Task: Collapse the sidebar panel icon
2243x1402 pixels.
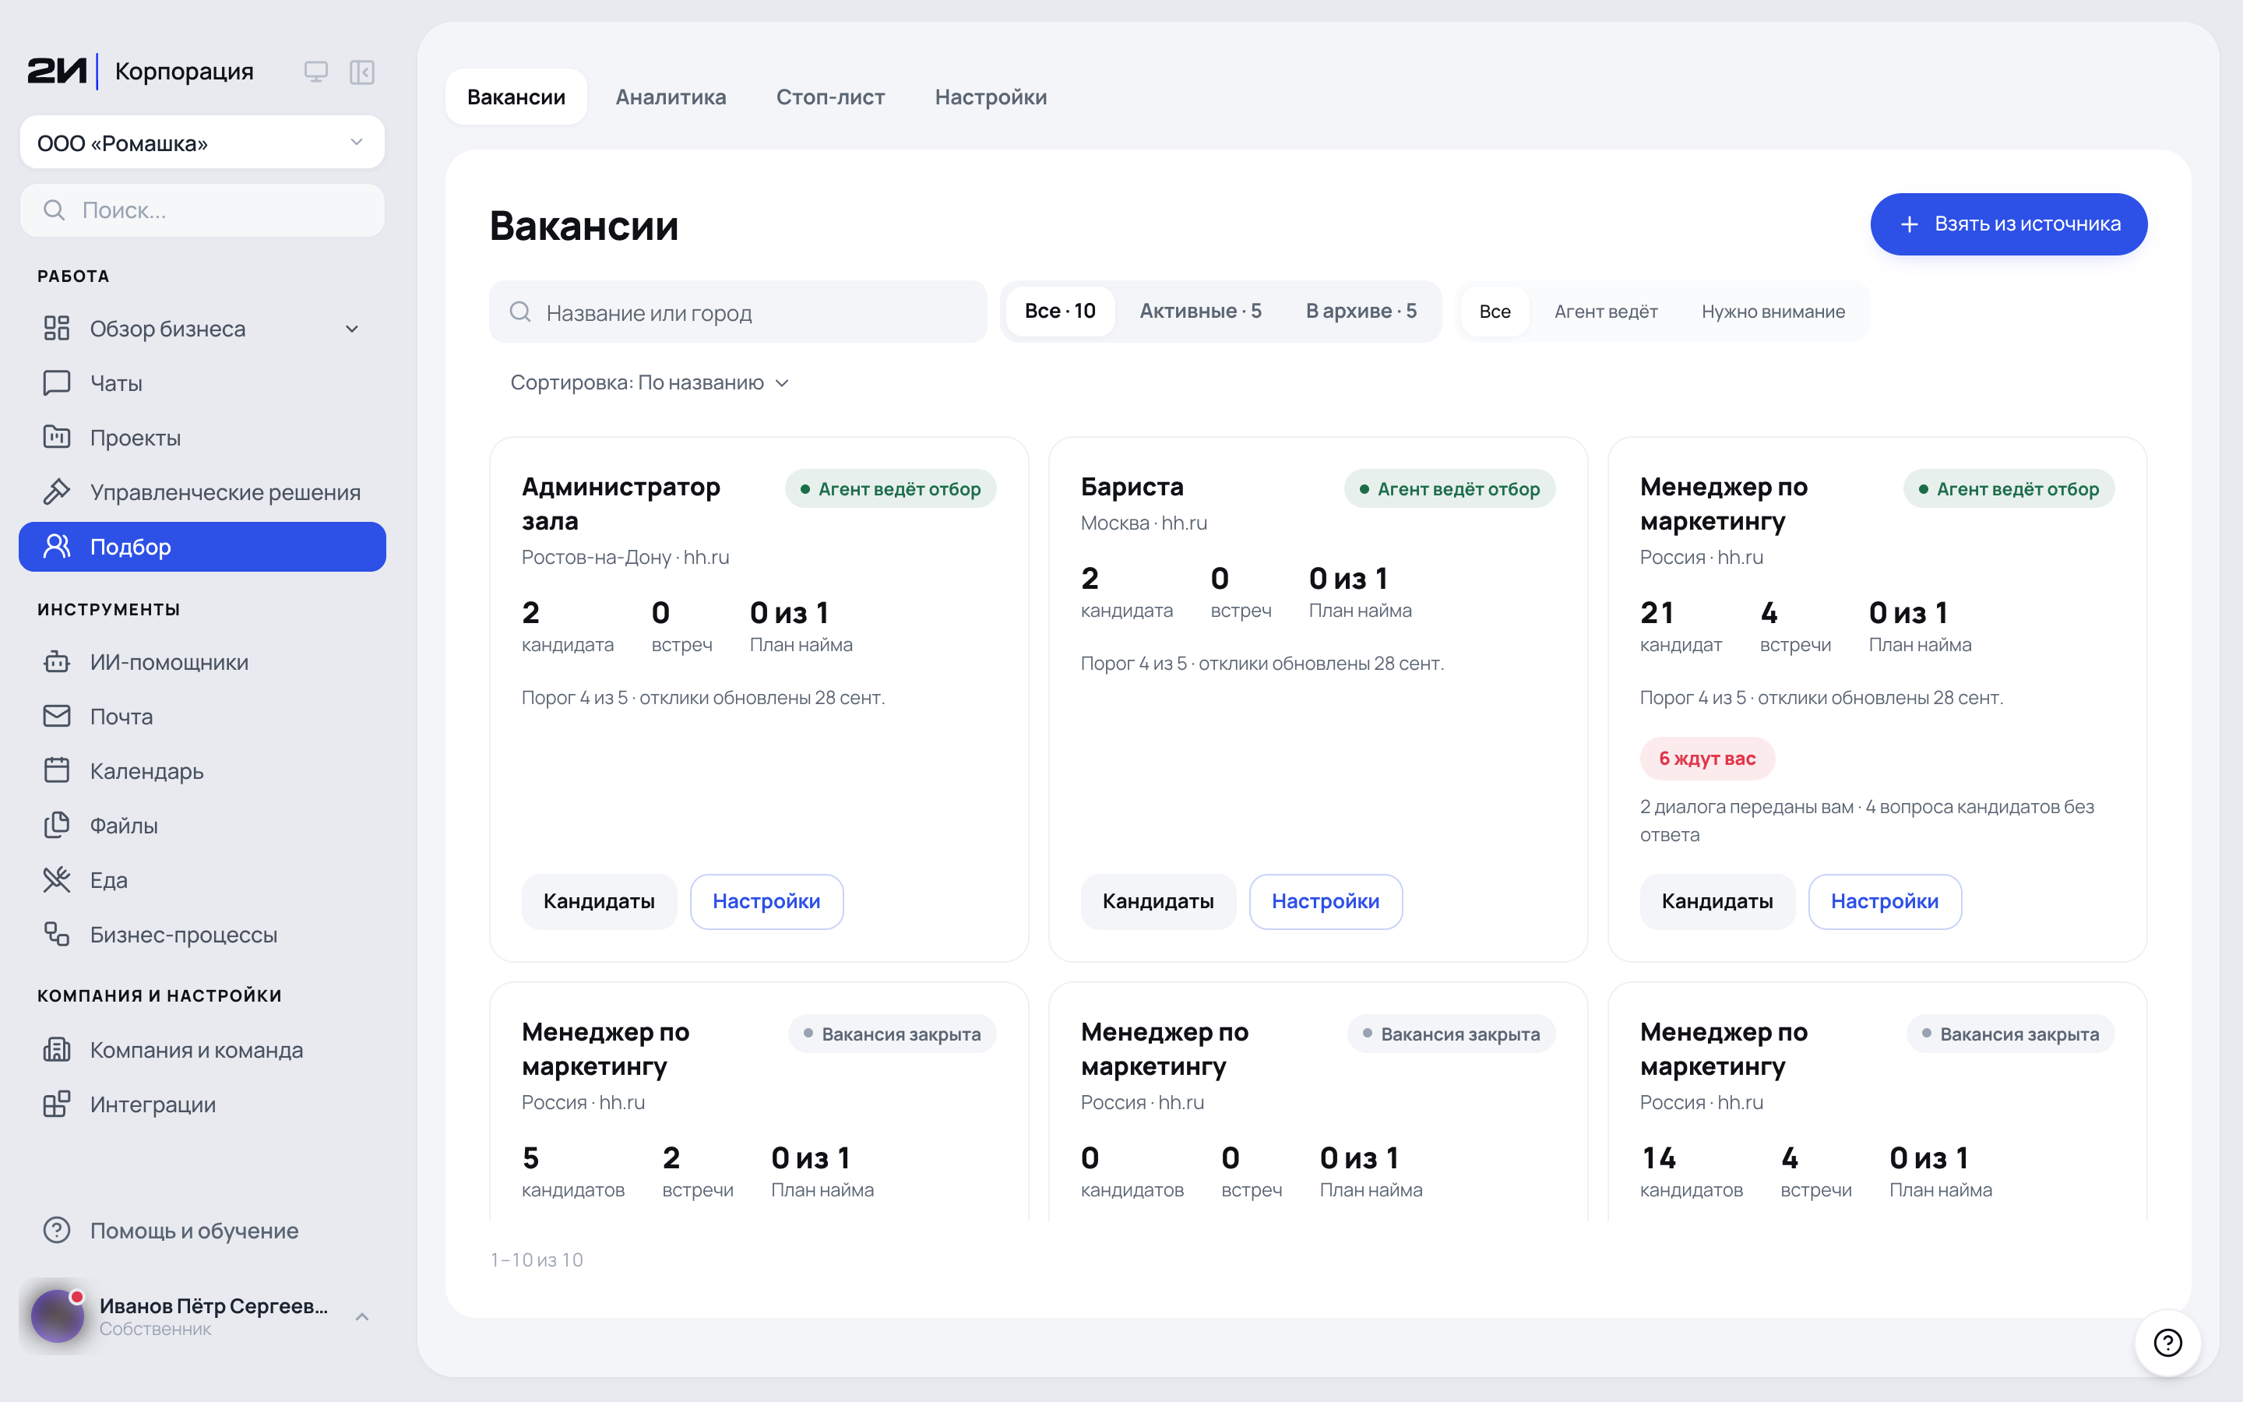Action: 362,72
